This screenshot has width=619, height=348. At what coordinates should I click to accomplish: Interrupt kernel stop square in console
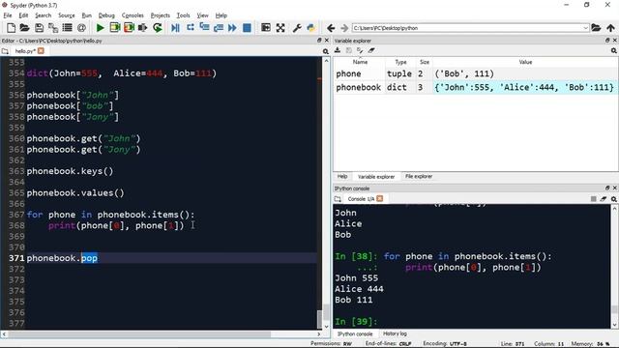point(593,199)
